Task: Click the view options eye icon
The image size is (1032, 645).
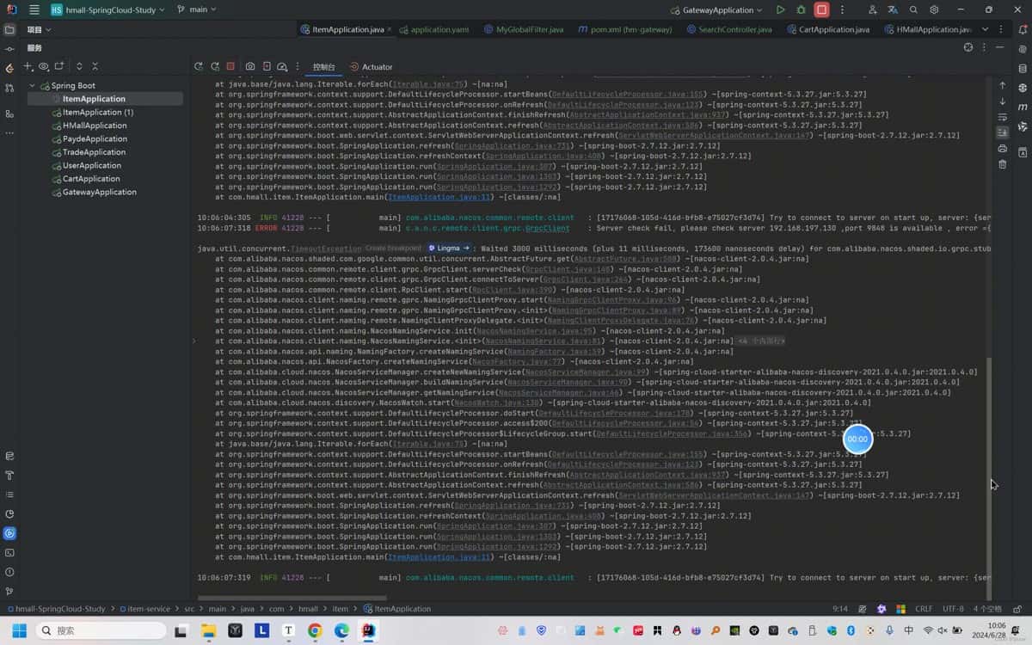Action: pyautogui.click(x=43, y=66)
